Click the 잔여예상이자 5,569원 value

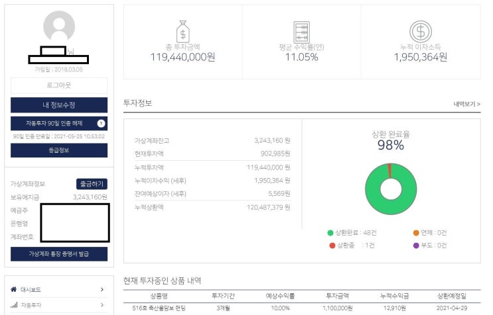279,194
